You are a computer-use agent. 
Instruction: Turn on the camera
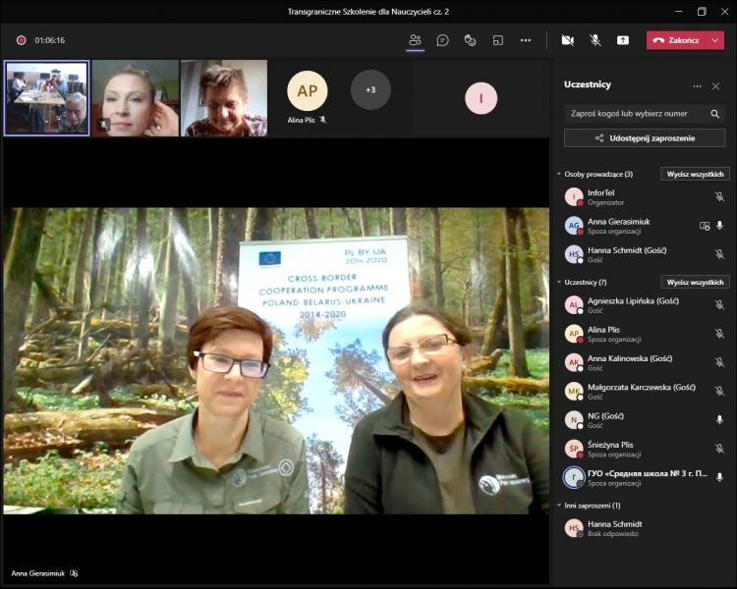tap(567, 40)
